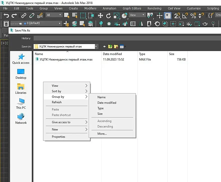Click the Select and Link chain icon
The height and width of the screenshot is (182, 221).
coord(24,15)
